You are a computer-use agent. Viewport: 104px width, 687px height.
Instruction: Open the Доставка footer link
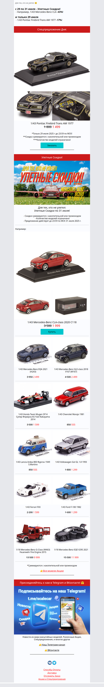52,673
